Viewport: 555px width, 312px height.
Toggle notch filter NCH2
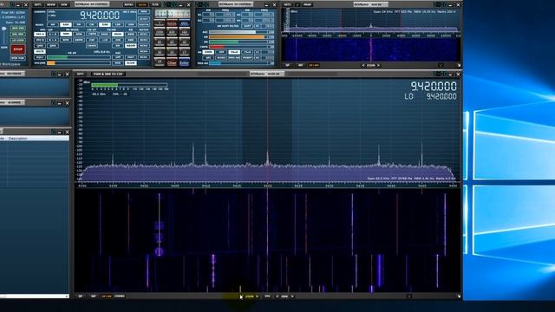[x=144, y=40]
